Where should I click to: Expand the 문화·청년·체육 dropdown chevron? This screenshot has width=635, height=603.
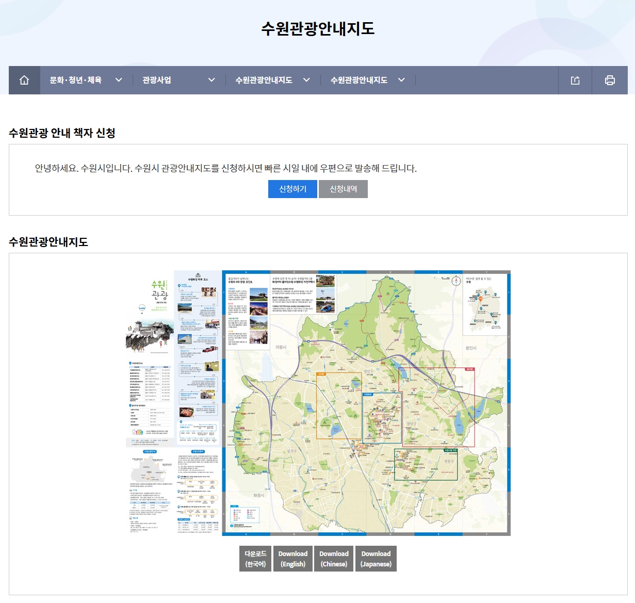tap(119, 80)
